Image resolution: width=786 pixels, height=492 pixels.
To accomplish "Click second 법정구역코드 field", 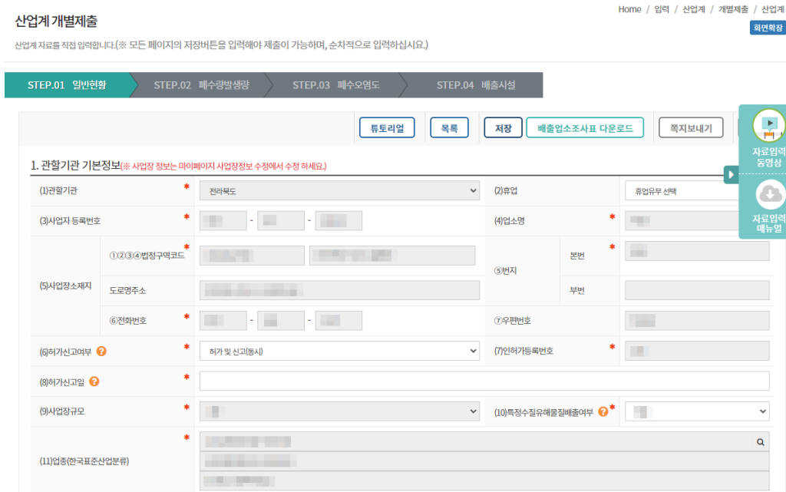I will [x=392, y=256].
